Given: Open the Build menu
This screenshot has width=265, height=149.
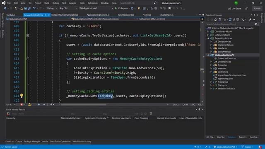Looking at the screenshot, I should click(x=47, y=3).
